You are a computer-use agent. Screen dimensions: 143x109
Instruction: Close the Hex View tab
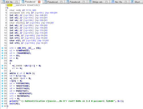click(x=126, y=2)
